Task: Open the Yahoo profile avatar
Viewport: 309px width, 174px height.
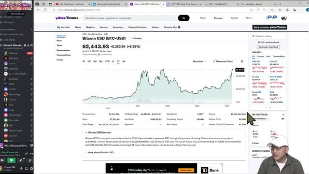Action: pyautogui.click(x=284, y=18)
